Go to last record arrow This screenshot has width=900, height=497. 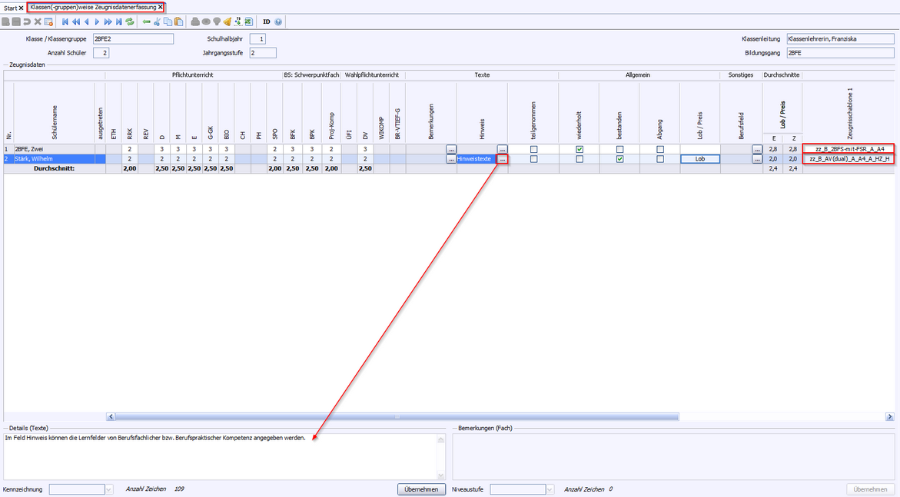pyautogui.click(x=119, y=22)
